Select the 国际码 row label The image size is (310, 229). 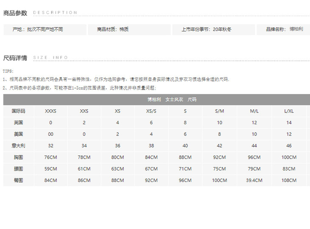coord(18,111)
